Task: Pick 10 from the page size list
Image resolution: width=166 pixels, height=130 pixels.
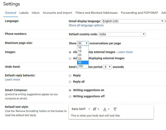Action: point(80,47)
